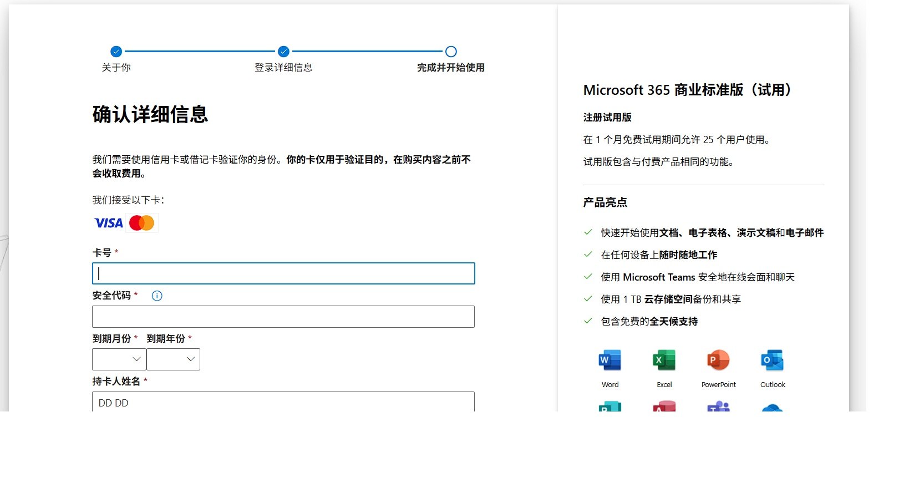Click the Mastercard logo

141,223
